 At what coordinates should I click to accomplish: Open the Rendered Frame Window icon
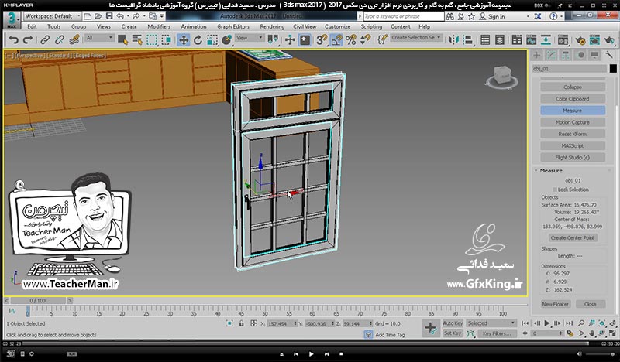click(594, 40)
